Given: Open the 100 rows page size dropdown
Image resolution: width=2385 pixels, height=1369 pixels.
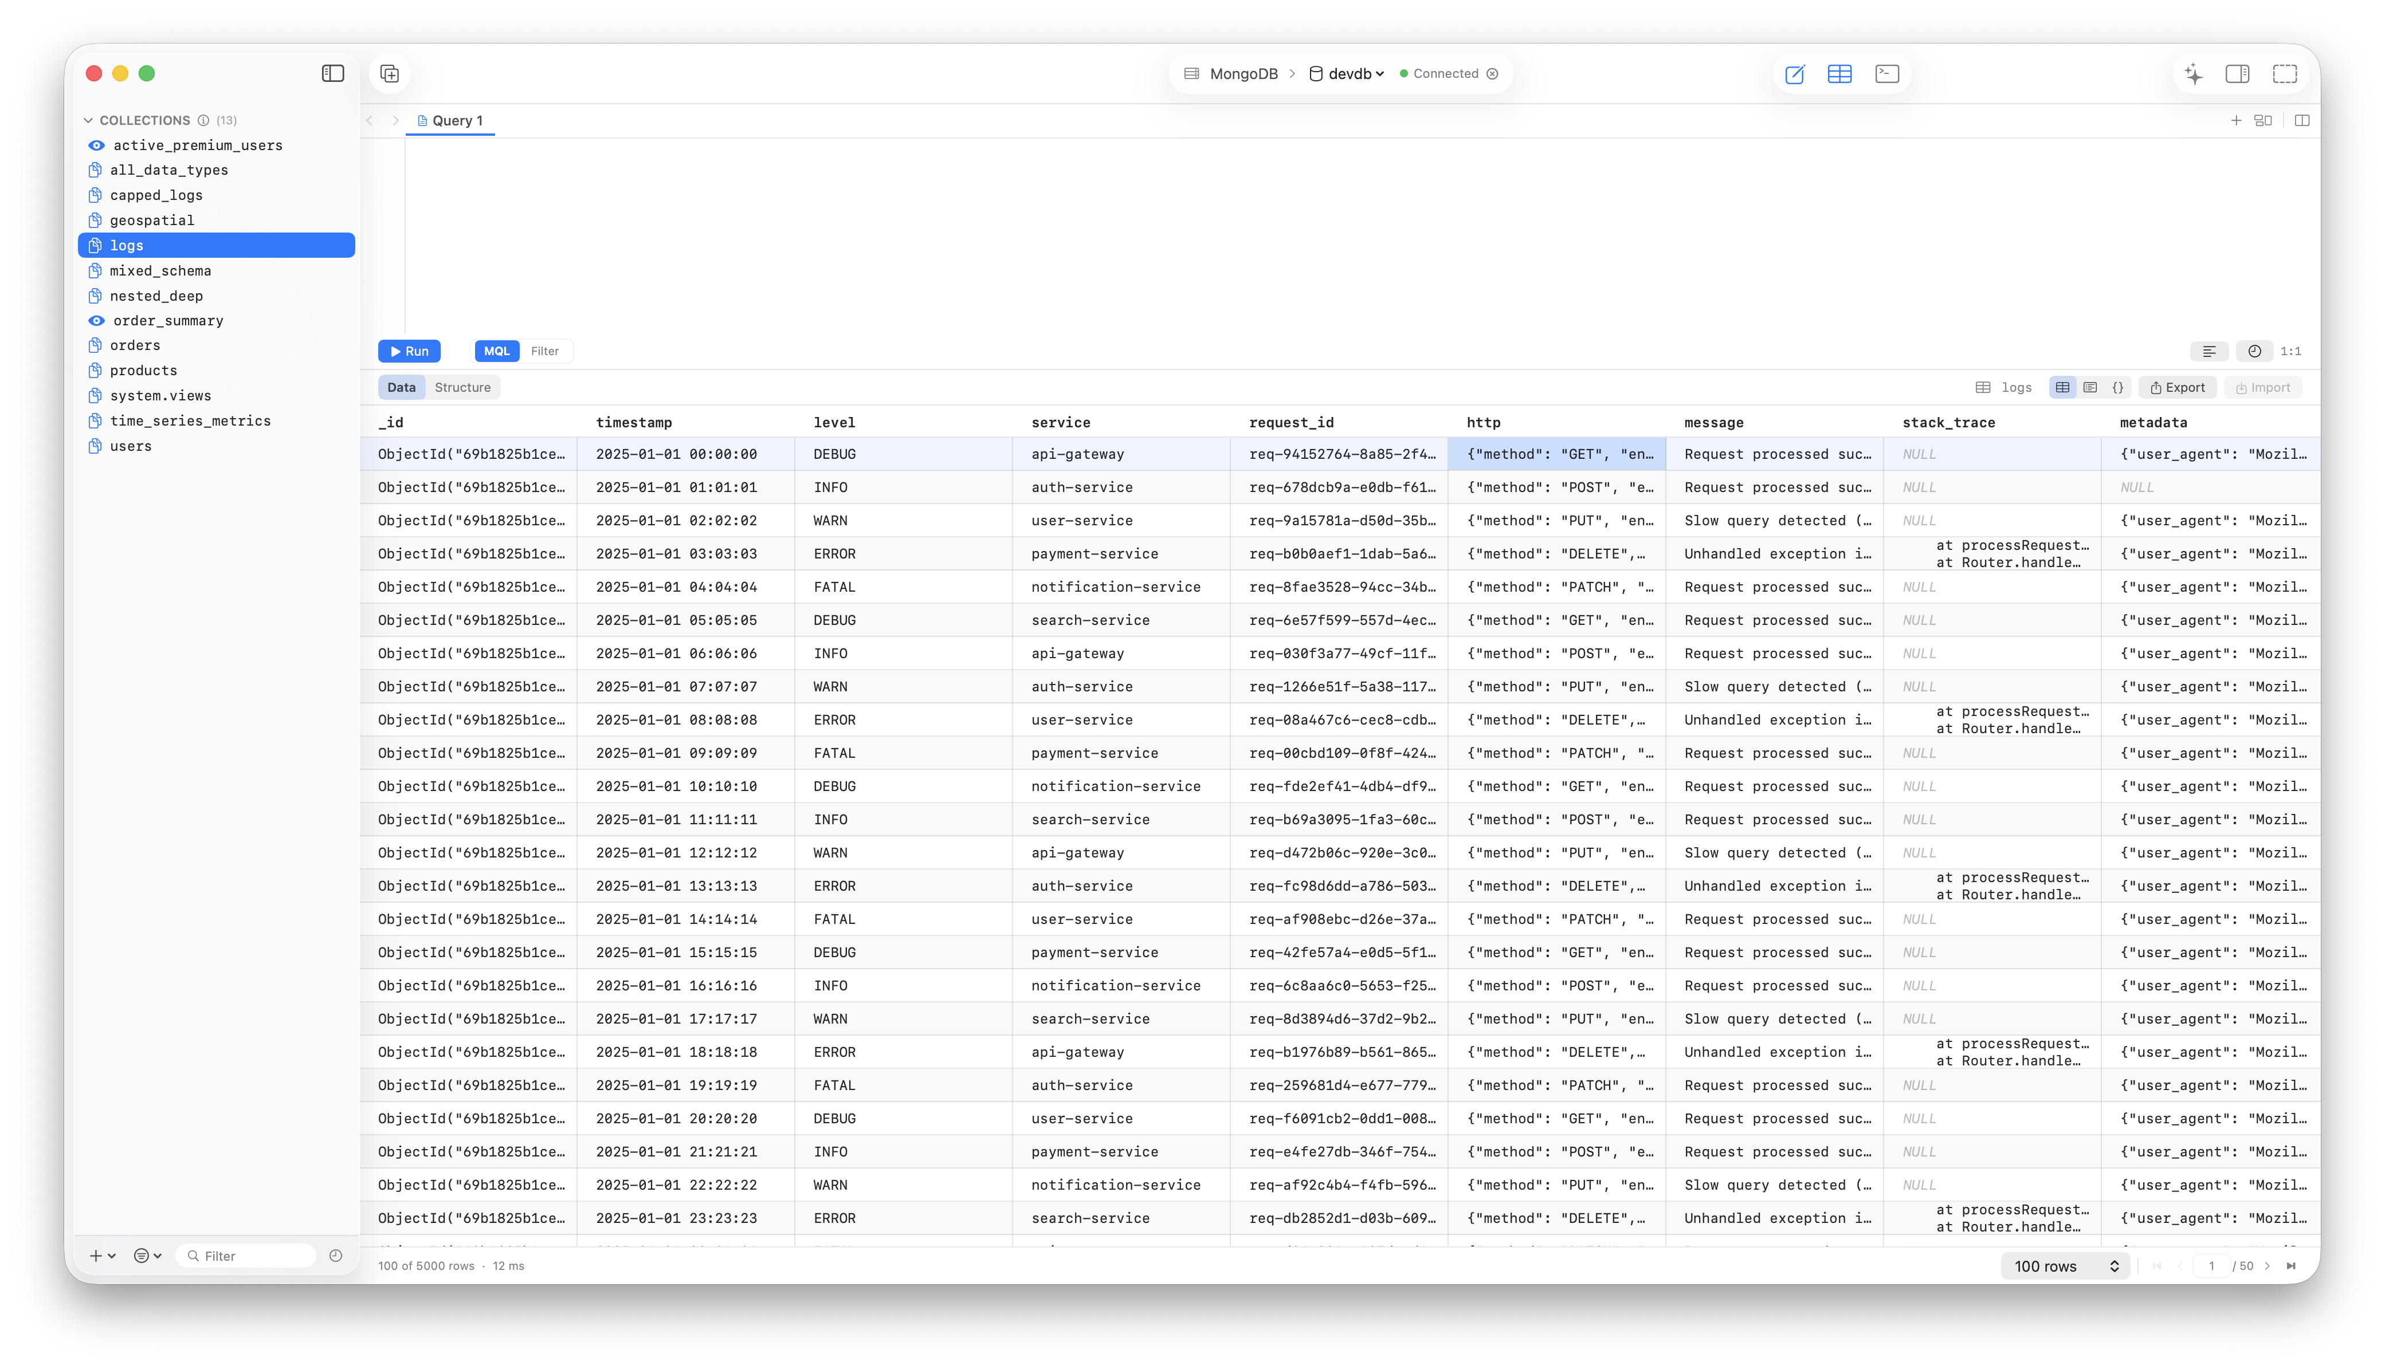Looking at the screenshot, I should 2064,1265.
